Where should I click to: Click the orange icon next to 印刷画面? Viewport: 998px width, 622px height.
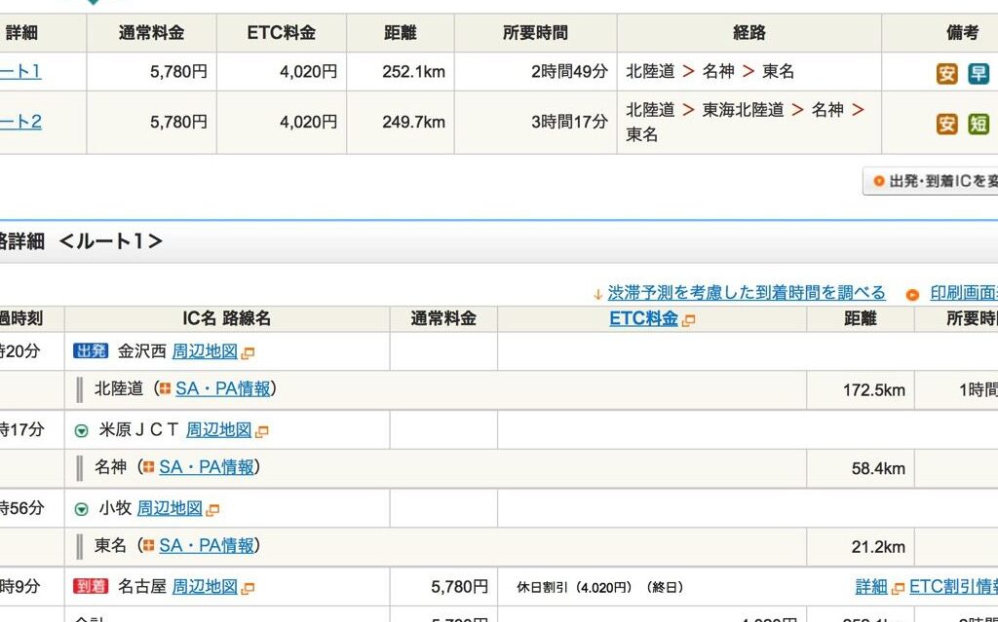[x=912, y=295]
